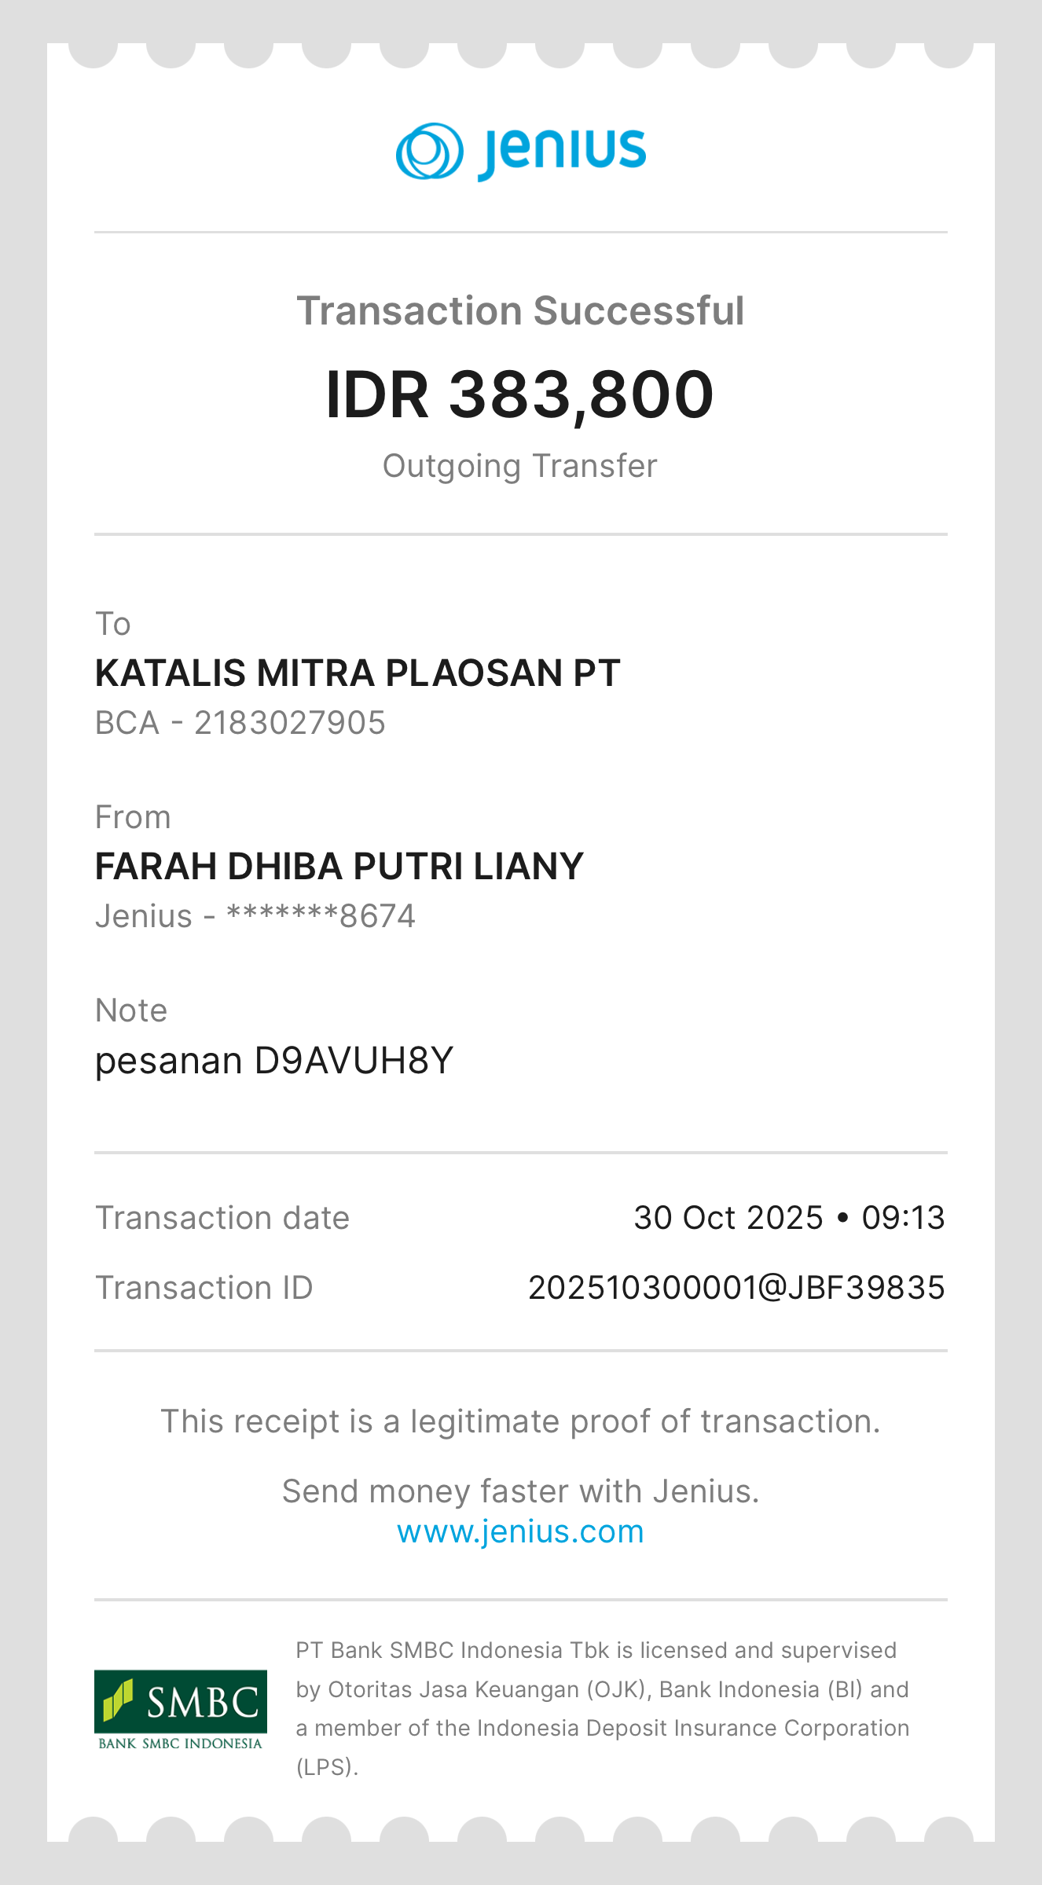Image resolution: width=1042 pixels, height=1885 pixels.
Task: Click the Jenius wordmark text
Action: click(563, 151)
